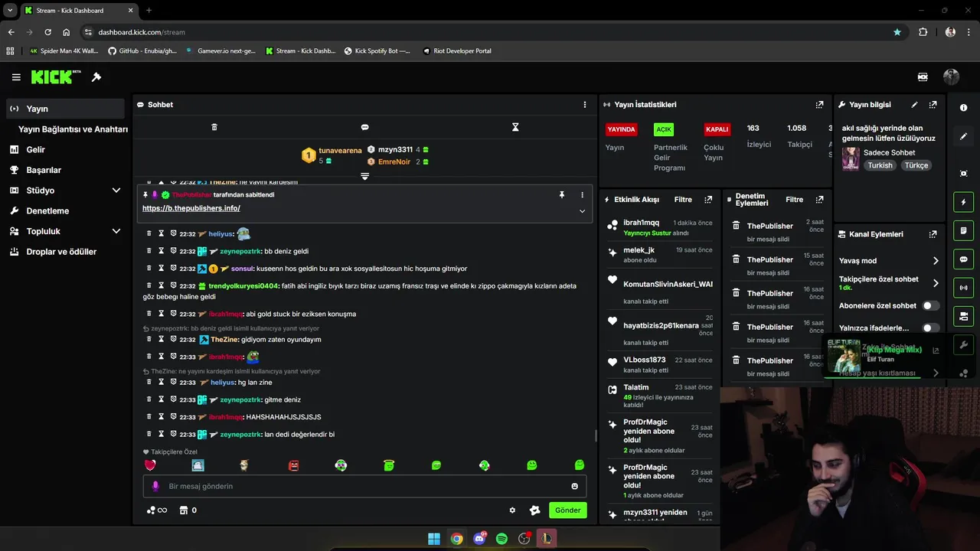Toggle the document widget in the right sidebar
Image resolution: width=980 pixels, height=551 pixels.
pos(964,230)
